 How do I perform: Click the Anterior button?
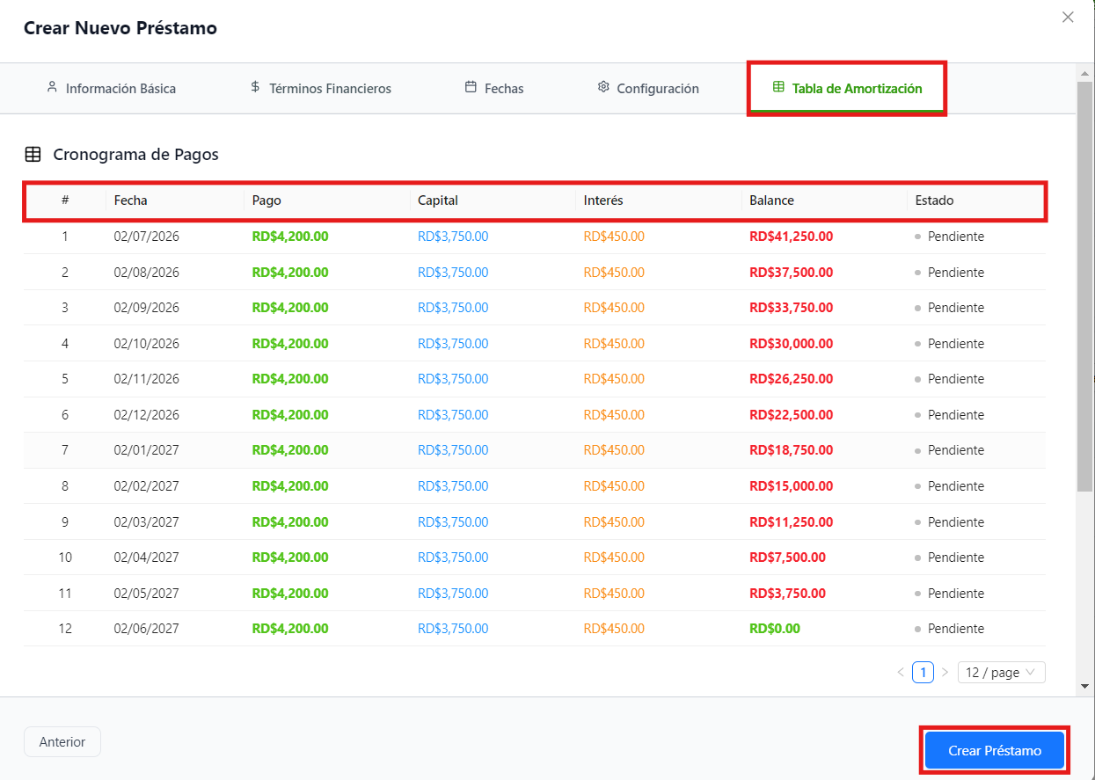tap(62, 742)
